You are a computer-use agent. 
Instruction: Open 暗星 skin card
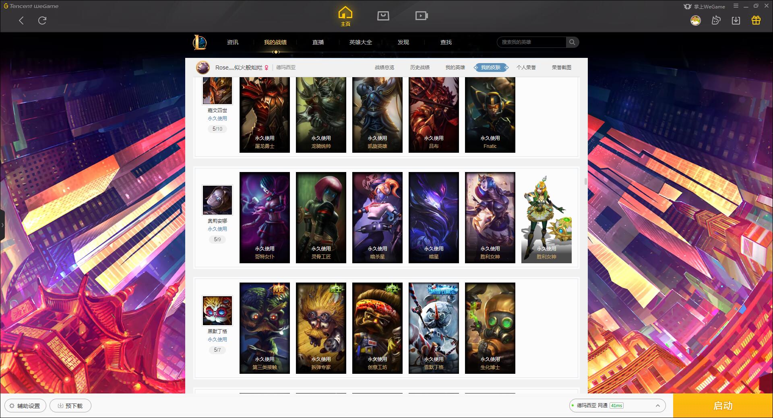[x=434, y=217]
